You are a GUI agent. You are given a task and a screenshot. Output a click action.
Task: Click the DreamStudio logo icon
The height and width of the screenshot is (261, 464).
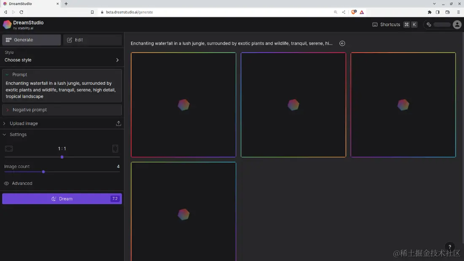tap(7, 24)
